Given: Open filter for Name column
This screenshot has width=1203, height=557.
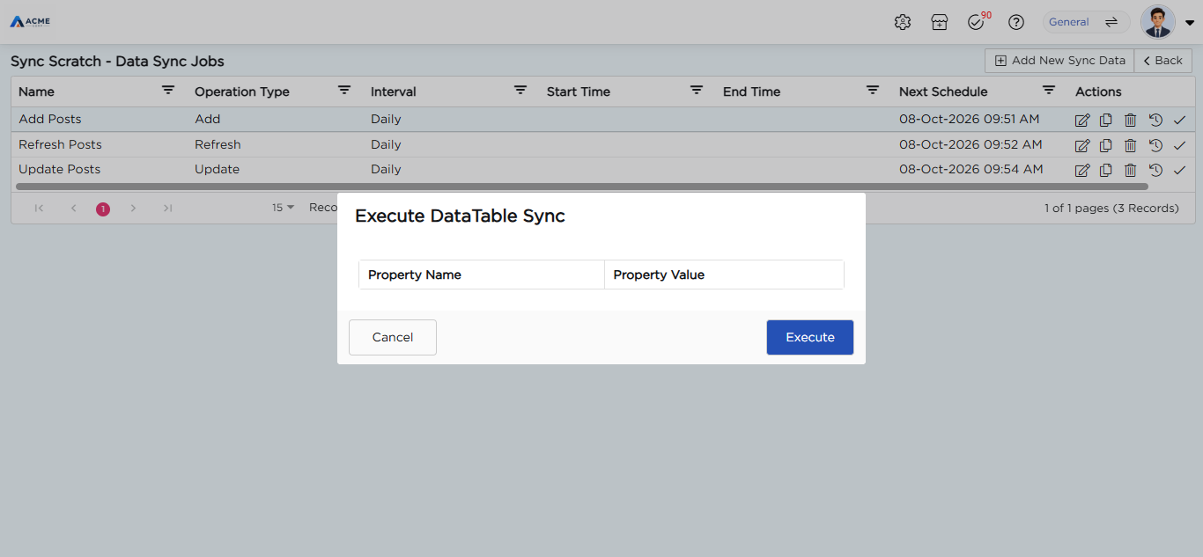Looking at the screenshot, I should (168, 90).
